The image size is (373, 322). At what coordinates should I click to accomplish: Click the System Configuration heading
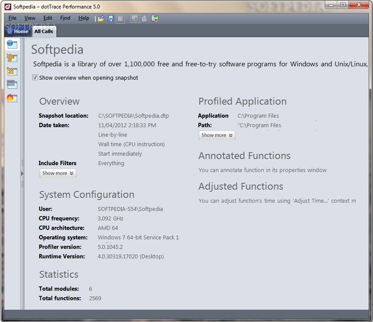click(x=86, y=195)
